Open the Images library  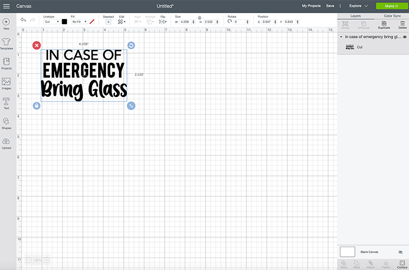[x=6, y=84]
